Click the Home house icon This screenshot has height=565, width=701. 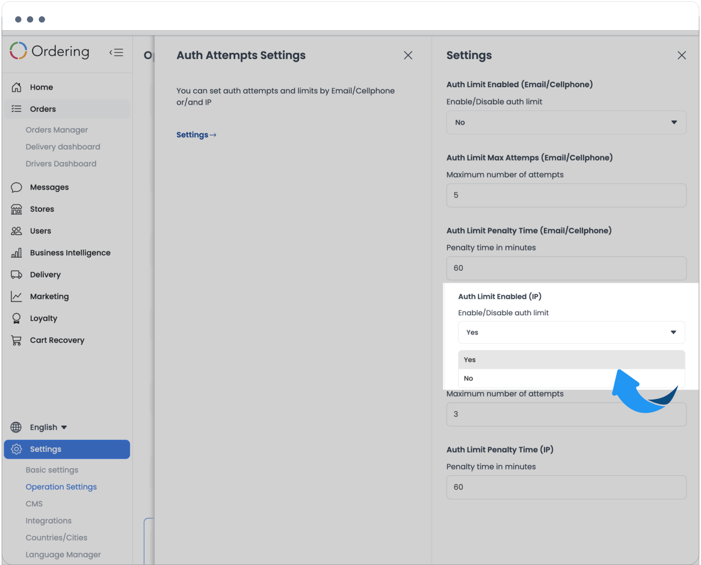(16, 87)
